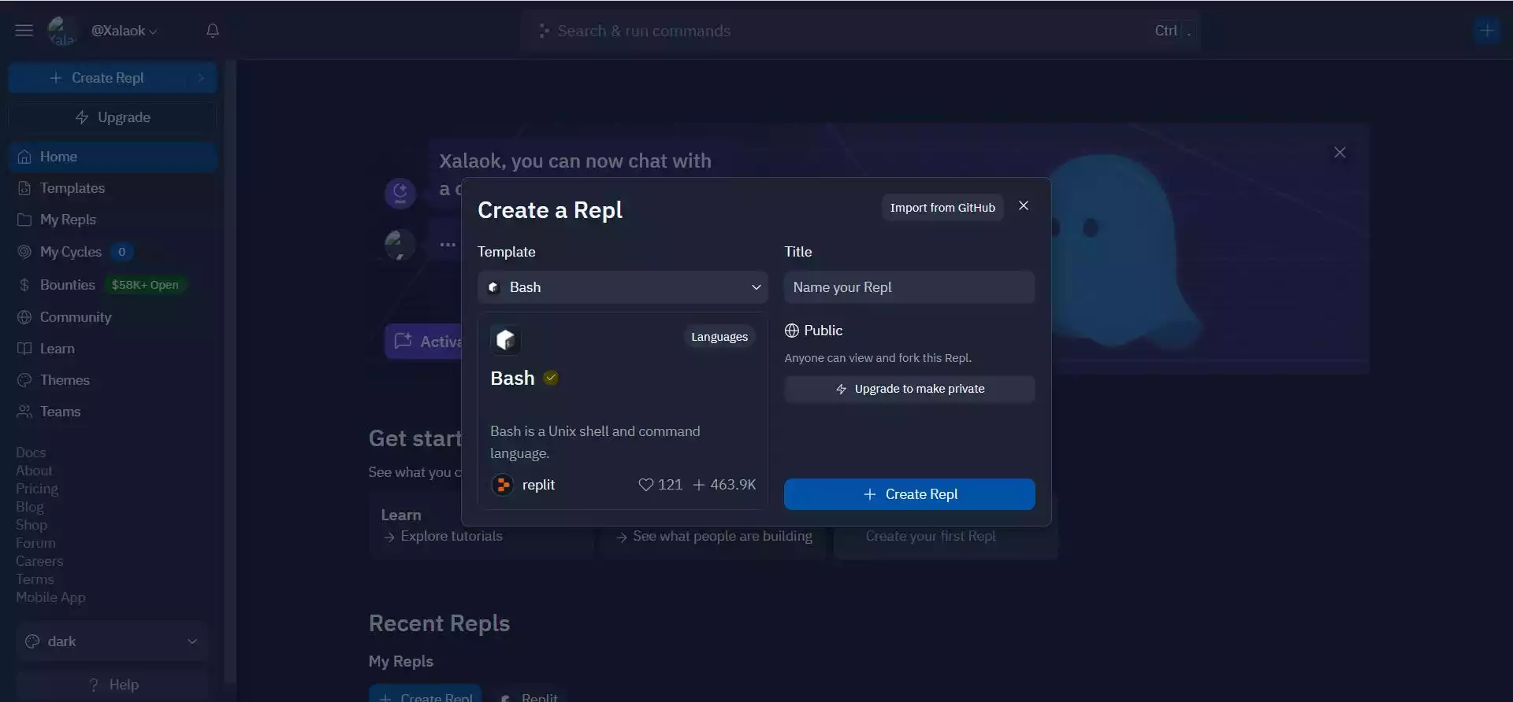Click Upgrade to make private

tap(909, 389)
